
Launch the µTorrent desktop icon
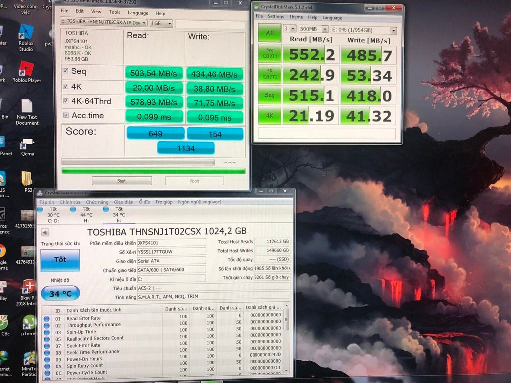(28, 325)
